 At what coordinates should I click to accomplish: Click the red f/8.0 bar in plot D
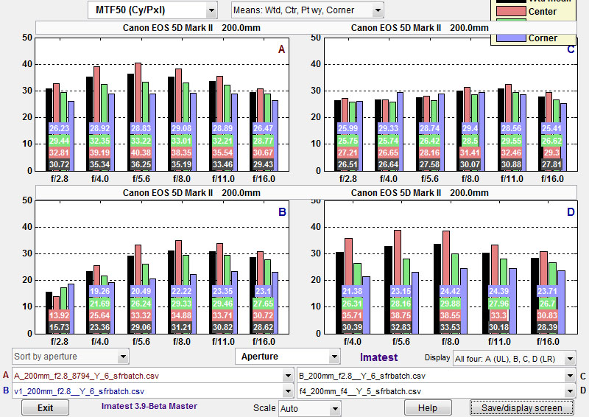coord(446,259)
